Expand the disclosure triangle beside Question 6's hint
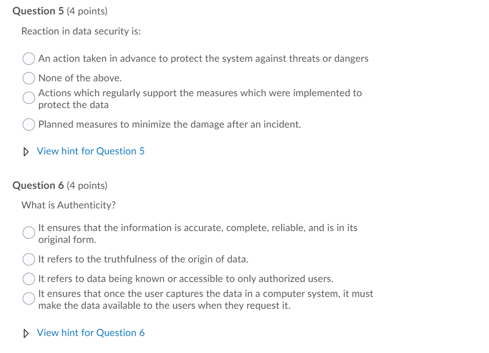Viewport: 489px width, 353px height. pos(26,332)
